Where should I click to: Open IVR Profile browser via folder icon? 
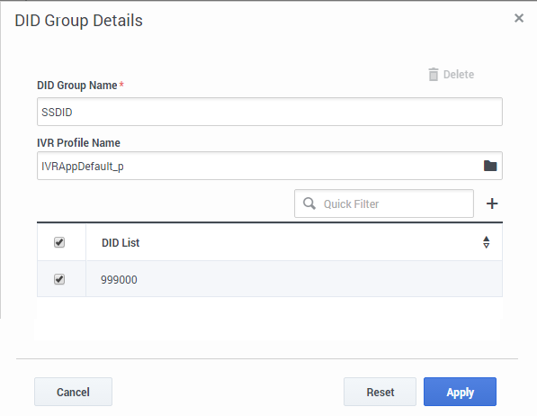point(490,166)
